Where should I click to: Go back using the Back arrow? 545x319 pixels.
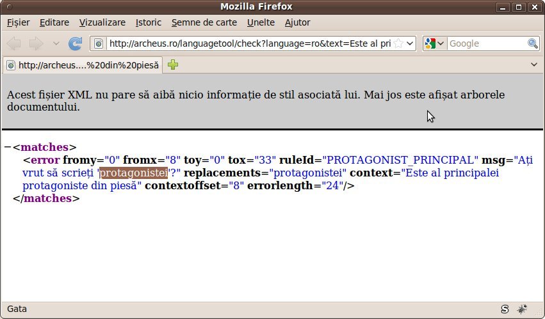(x=14, y=43)
